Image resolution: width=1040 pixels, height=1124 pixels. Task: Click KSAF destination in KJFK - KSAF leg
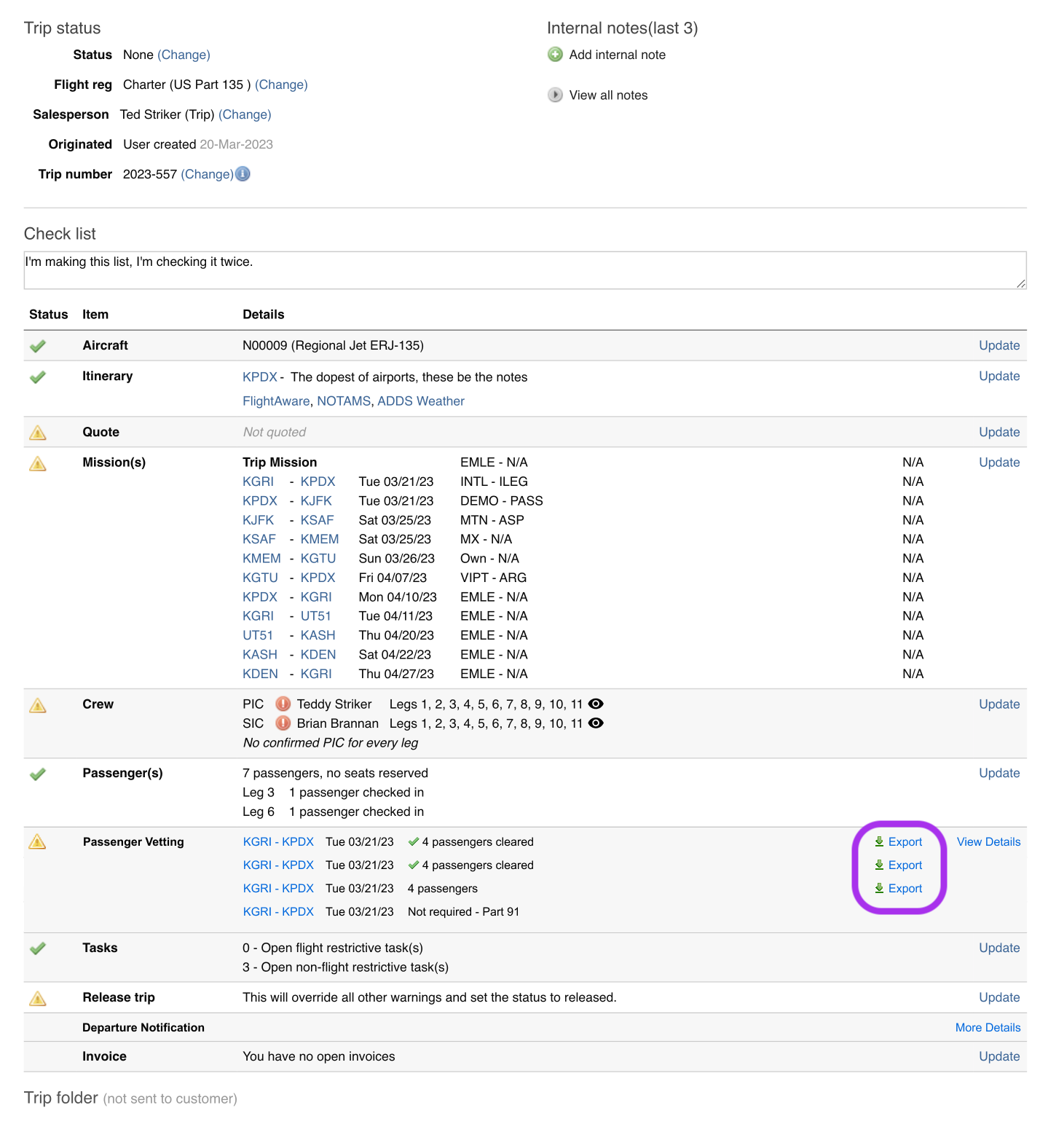coord(318,520)
